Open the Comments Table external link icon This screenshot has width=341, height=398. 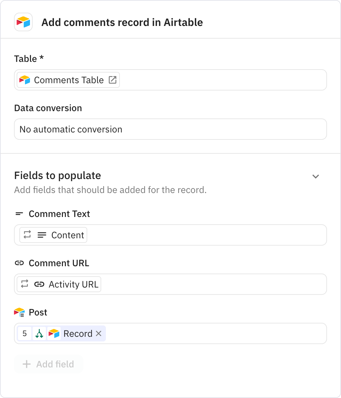tap(113, 80)
